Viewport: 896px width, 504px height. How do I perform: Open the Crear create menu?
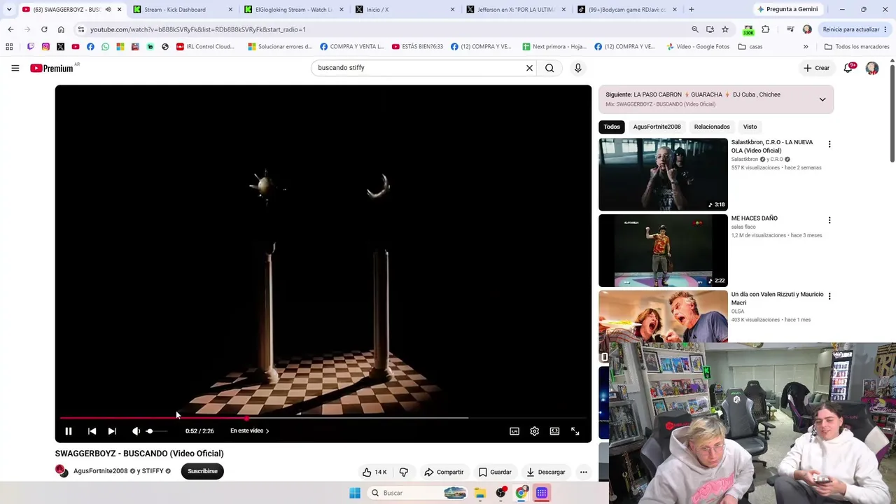point(817,68)
